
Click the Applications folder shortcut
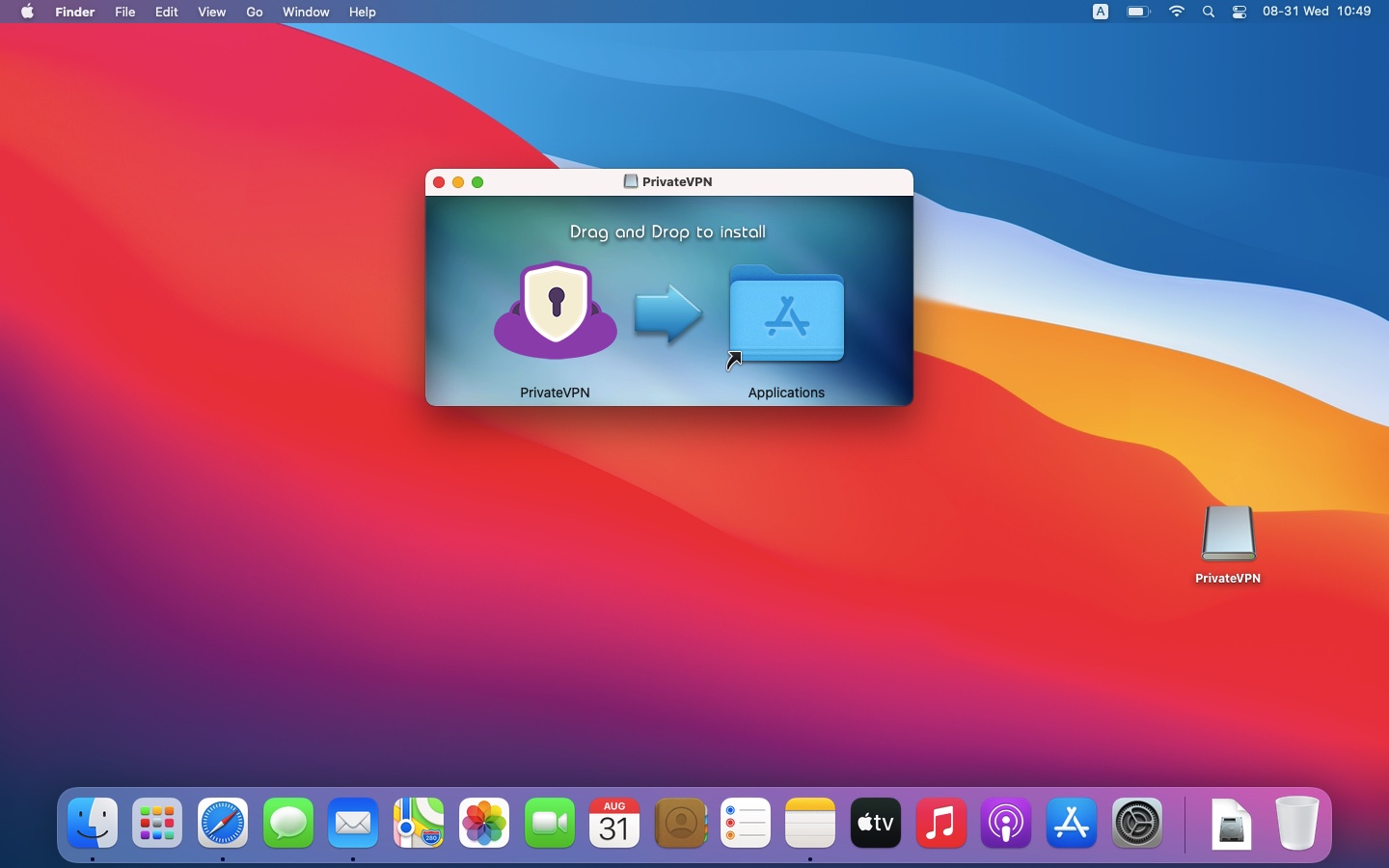(786, 315)
